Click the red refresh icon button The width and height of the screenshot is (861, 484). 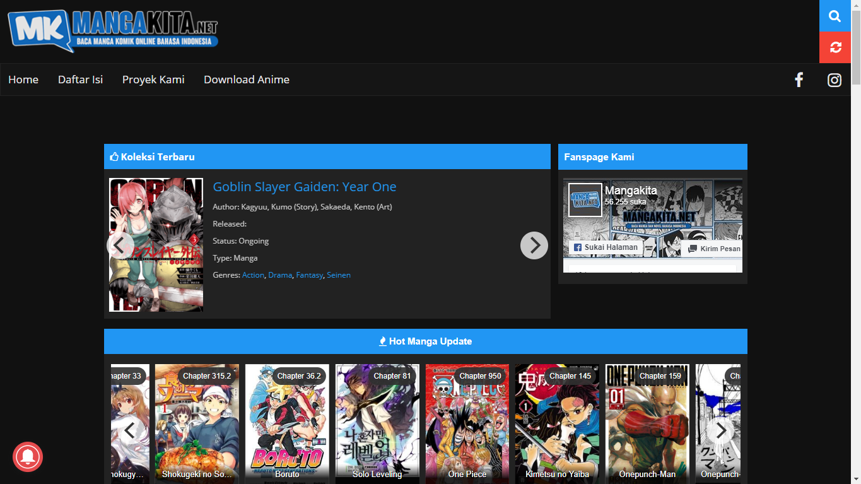coord(835,47)
